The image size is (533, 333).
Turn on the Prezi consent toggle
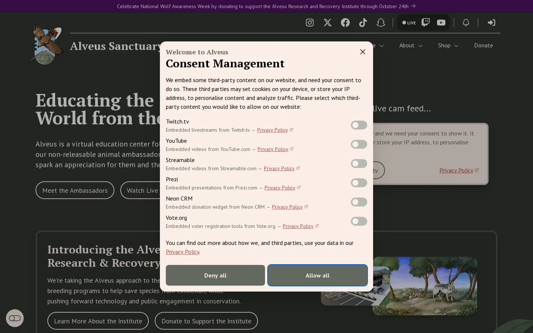[359, 183]
